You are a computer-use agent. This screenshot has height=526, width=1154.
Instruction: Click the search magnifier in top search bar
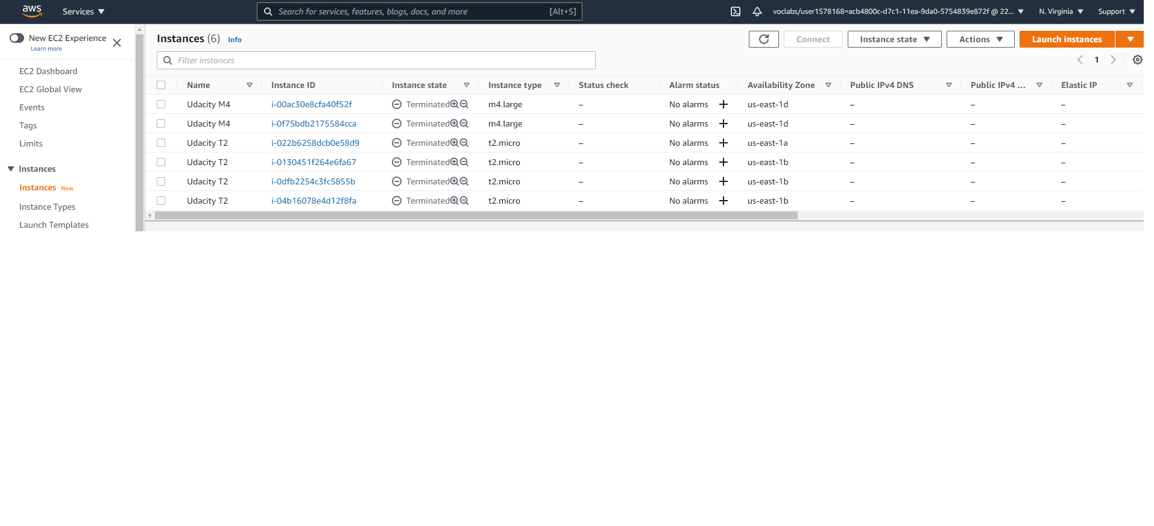[x=268, y=11]
